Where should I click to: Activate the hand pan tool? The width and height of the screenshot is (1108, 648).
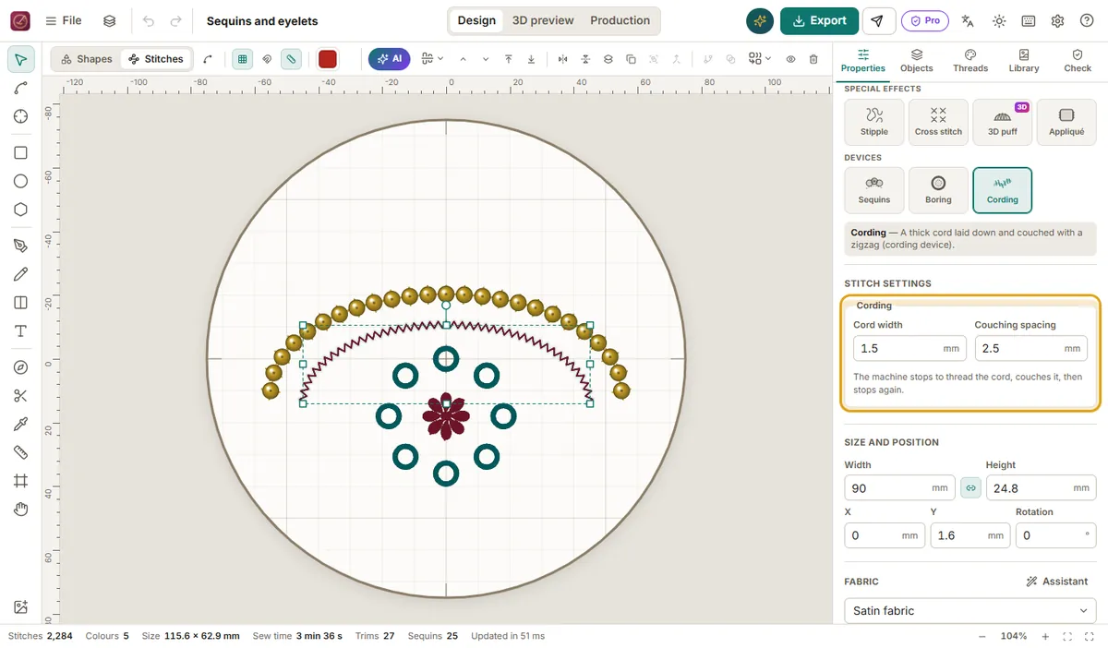coord(20,510)
